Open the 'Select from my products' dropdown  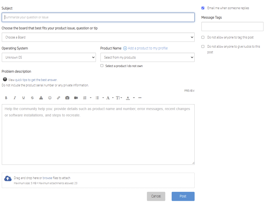click(x=147, y=57)
